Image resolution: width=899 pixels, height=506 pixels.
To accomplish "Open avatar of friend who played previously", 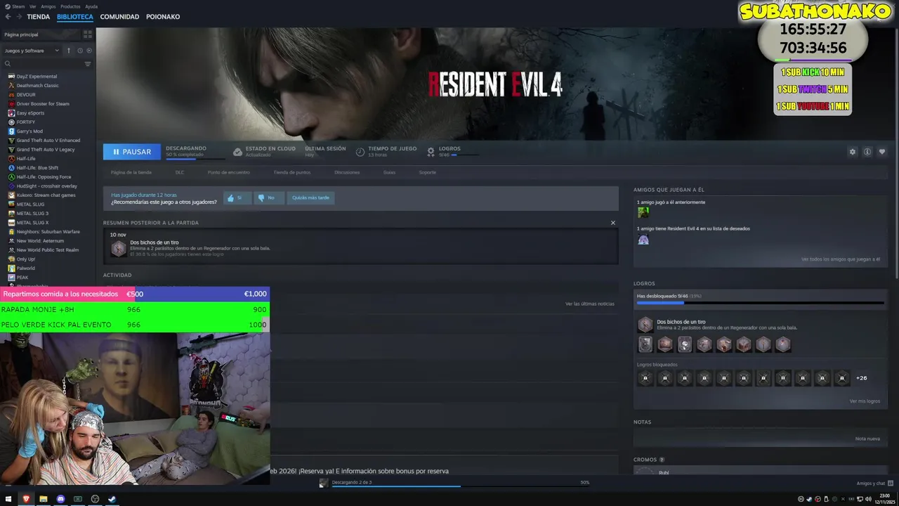I will [643, 212].
